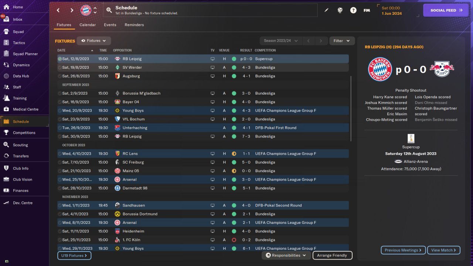
Task: Click the fixtures list scrollbar
Action: pos(351,109)
